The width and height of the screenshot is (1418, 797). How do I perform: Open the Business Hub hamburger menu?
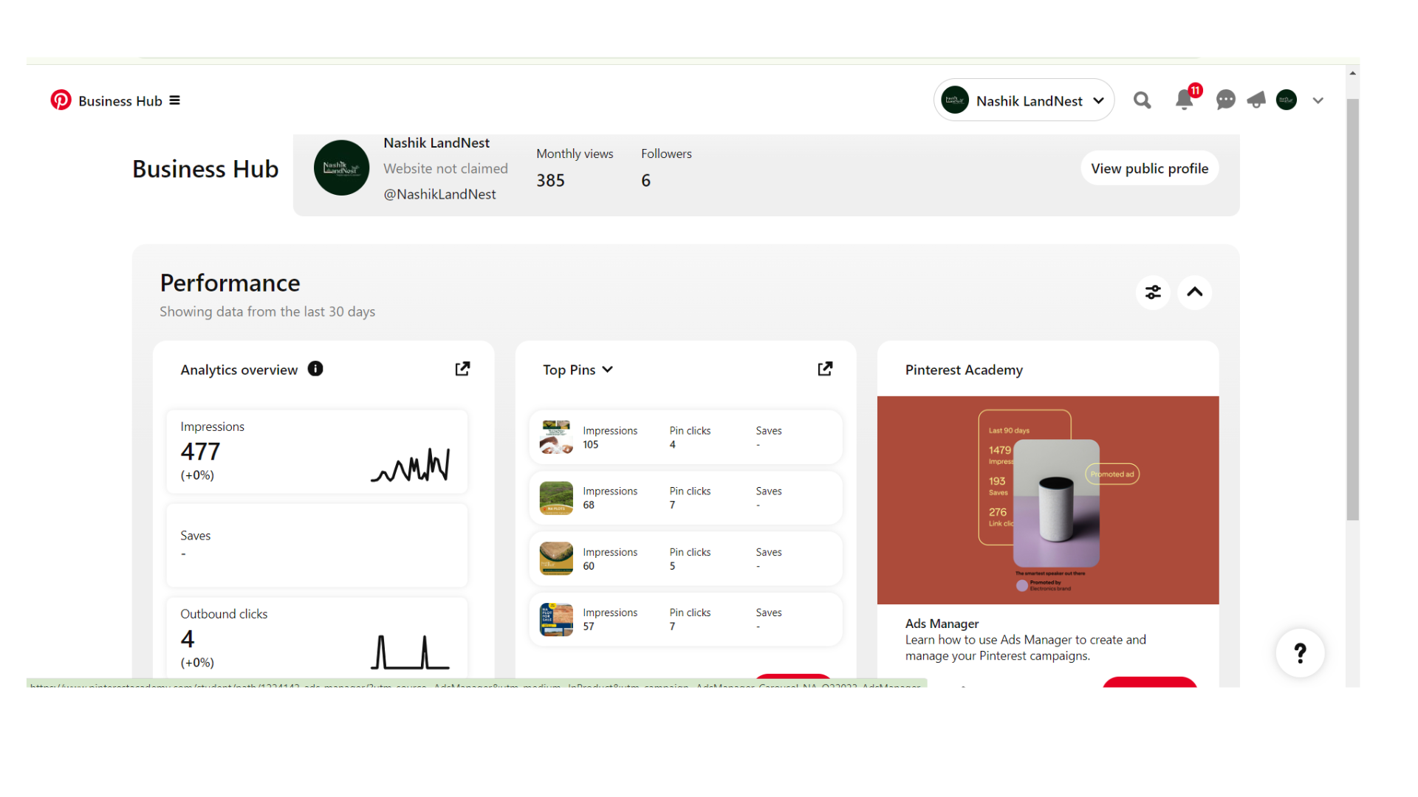click(x=175, y=100)
